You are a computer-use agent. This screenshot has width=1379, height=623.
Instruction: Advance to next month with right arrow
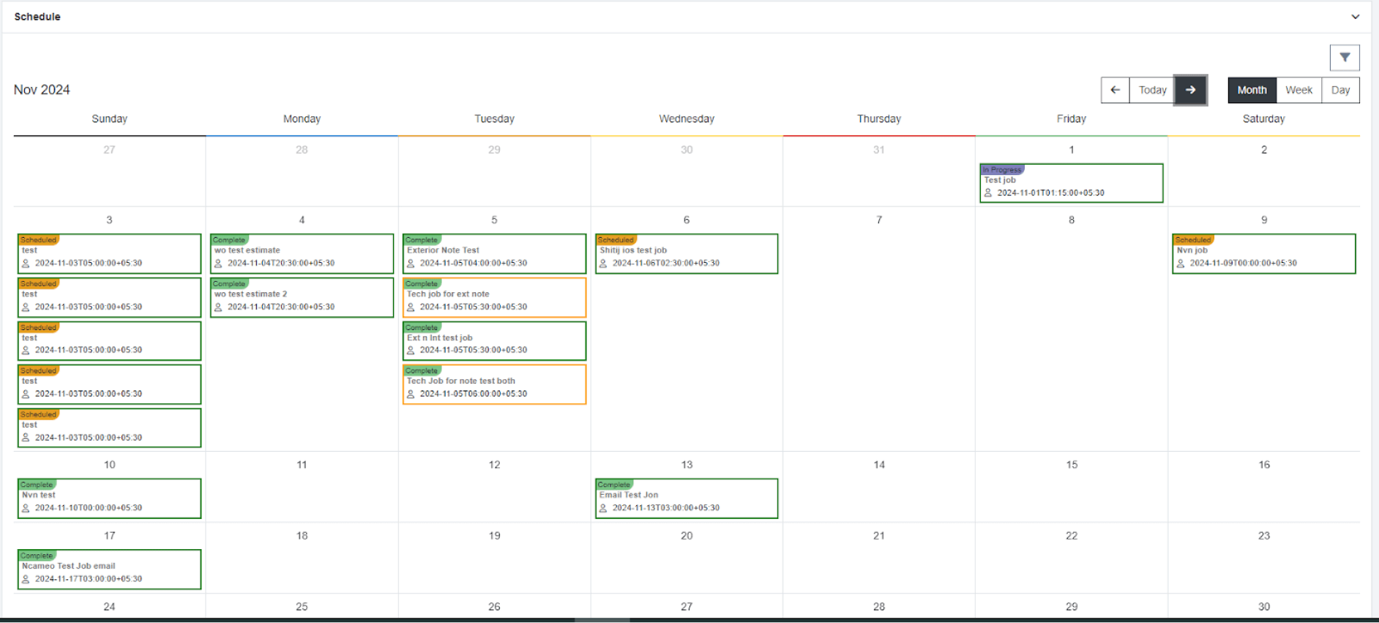[x=1190, y=90]
